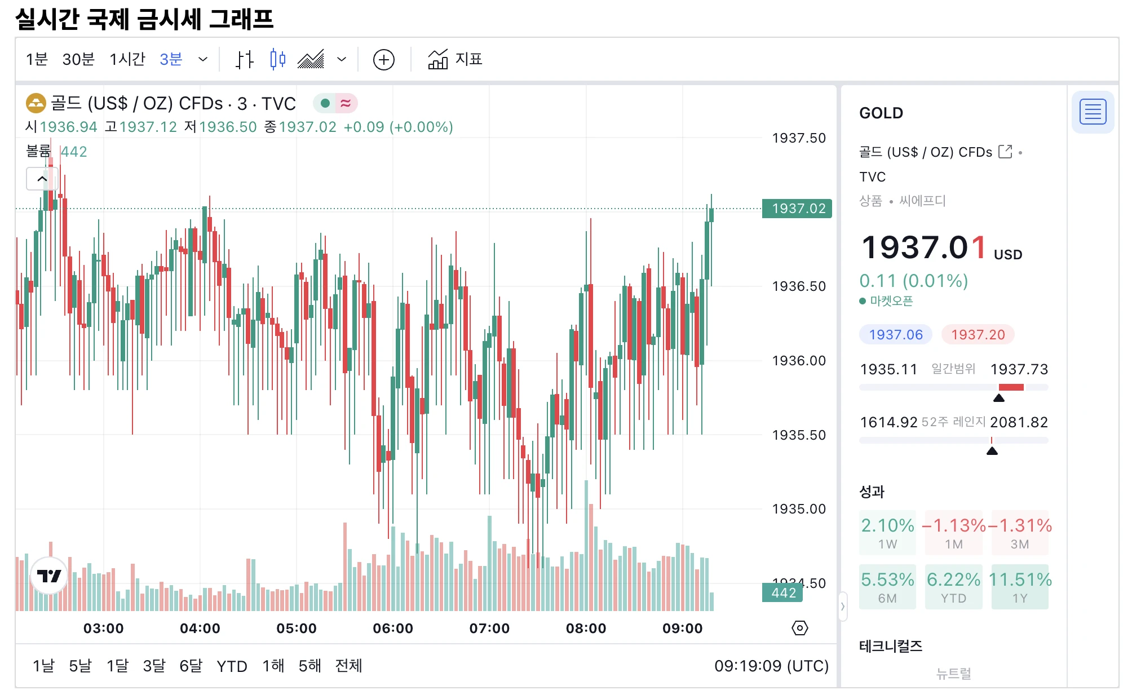The width and height of the screenshot is (1132, 699).
Task: Collapse the volume pane with the chevron
Action: coord(42,178)
